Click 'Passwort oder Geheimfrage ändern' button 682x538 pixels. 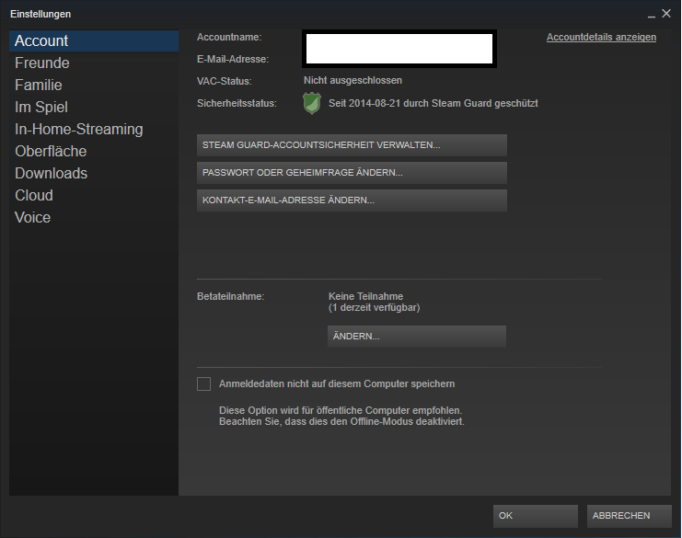click(352, 173)
